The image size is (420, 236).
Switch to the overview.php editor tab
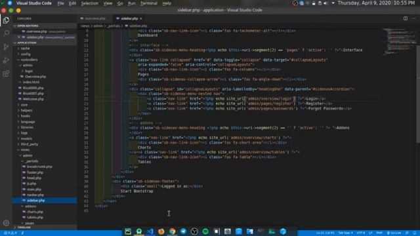coord(94,18)
